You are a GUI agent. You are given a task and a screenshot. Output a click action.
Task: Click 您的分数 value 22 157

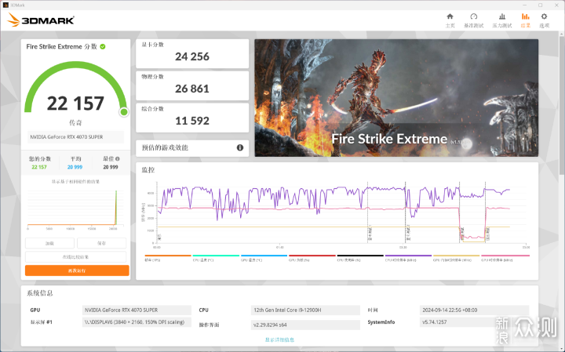point(39,167)
